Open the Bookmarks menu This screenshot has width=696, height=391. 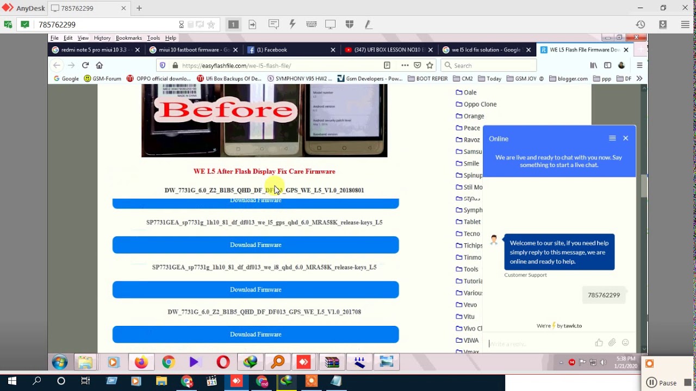[129, 38]
